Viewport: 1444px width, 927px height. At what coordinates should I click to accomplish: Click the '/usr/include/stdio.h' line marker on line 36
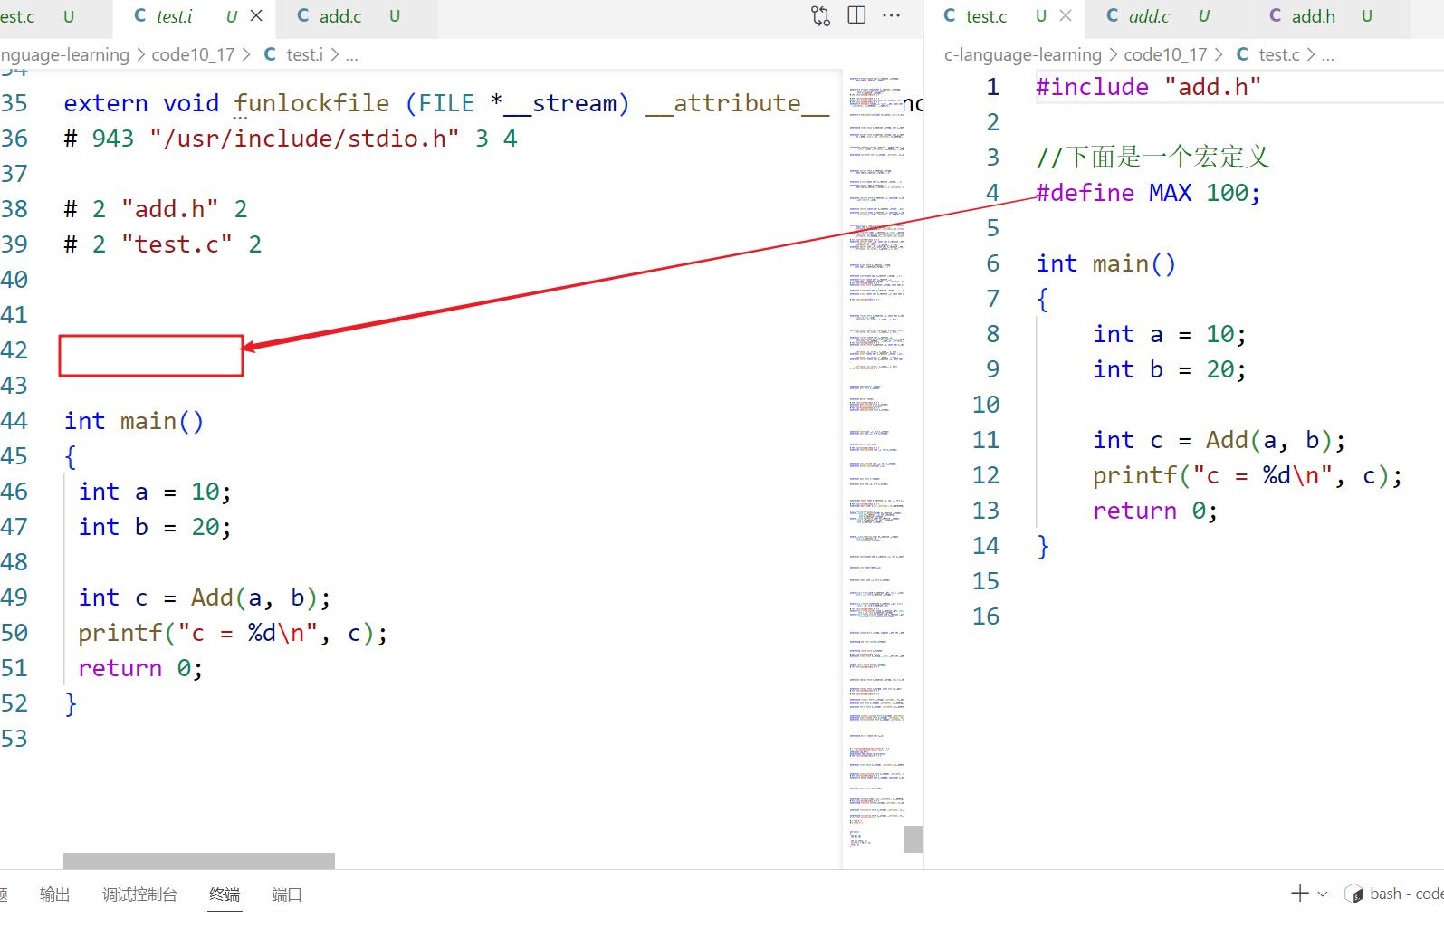[x=291, y=139]
